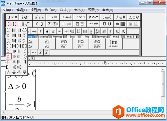Insert single vertical bars template from dropdown
Screen dimensions: 167x121
[x=8, y=36]
